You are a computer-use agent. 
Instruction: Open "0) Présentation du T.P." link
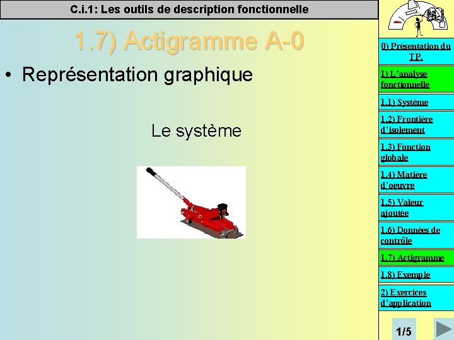[416, 52]
